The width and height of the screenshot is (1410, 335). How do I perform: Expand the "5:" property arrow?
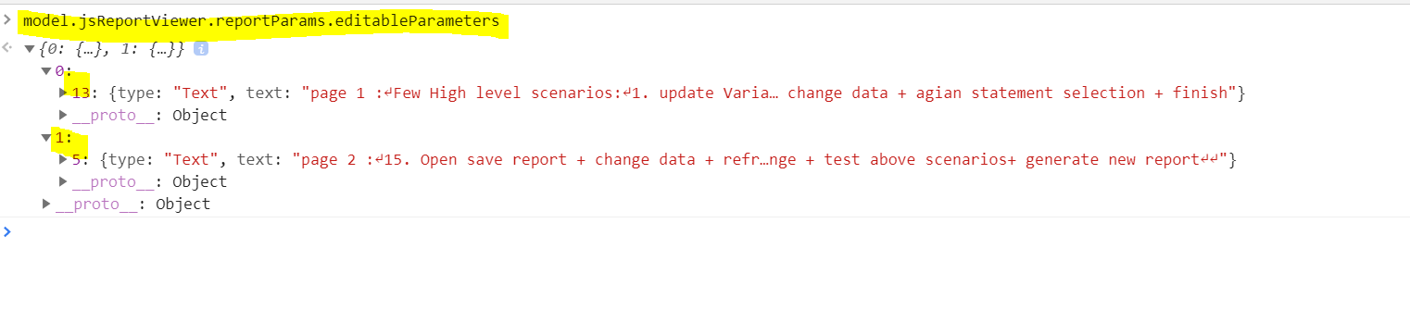pyautogui.click(x=63, y=159)
